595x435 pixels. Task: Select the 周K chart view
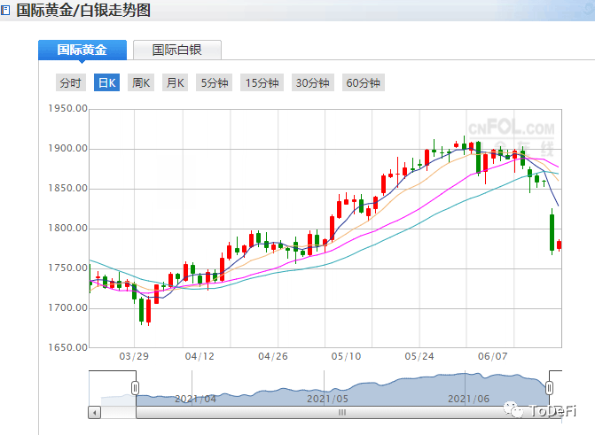[x=141, y=82]
